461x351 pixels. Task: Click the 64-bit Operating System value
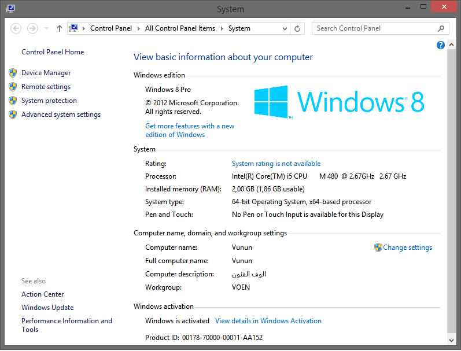click(x=301, y=202)
